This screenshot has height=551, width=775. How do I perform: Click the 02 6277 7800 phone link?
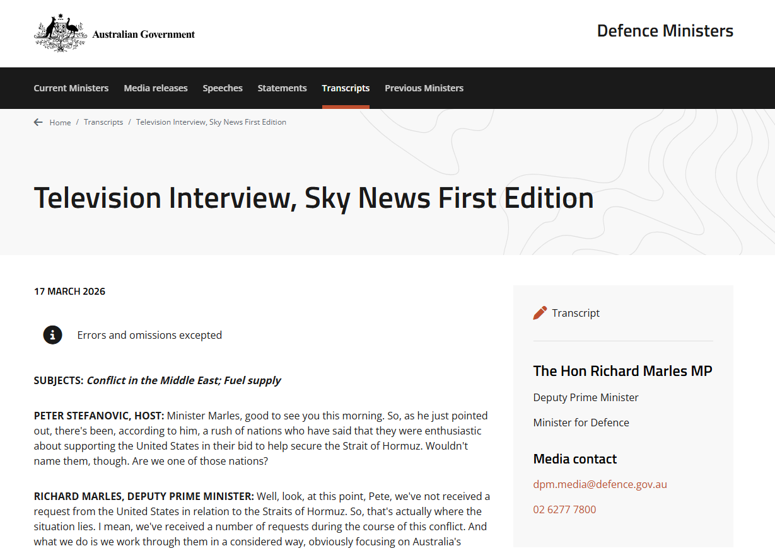pos(564,509)
